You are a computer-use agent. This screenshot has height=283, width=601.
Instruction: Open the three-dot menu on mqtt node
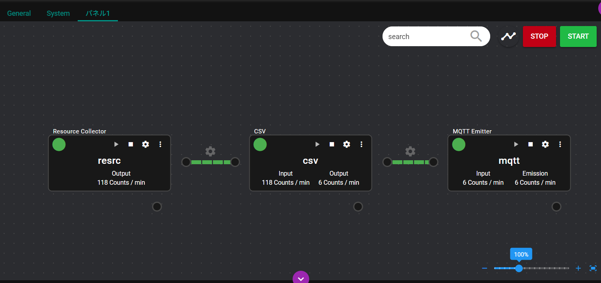click(x=560, y=144)
